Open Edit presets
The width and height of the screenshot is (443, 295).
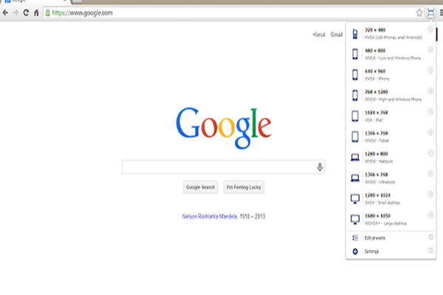point(391,237)
